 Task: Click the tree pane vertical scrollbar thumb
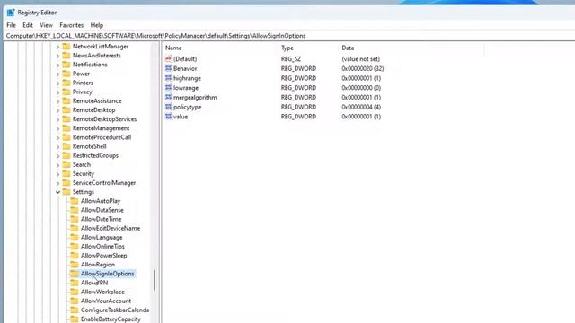click(155, 280)
